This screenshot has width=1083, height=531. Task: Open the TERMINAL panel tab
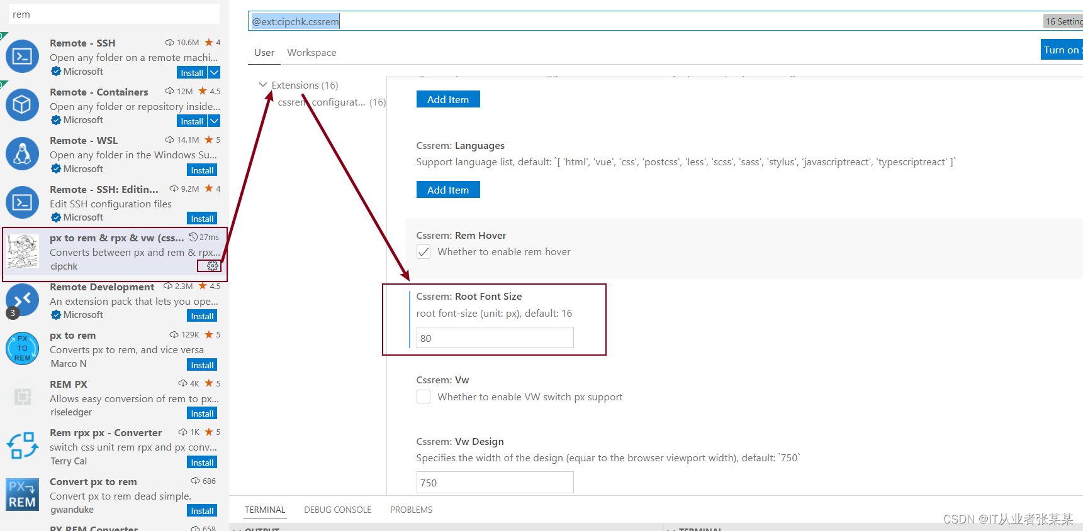265,510
